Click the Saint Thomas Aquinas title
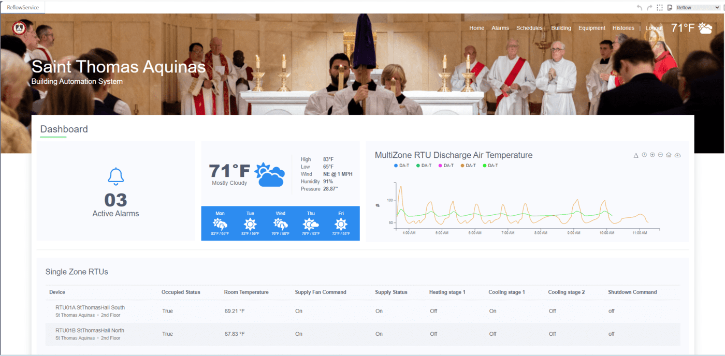 coord(119,67)
